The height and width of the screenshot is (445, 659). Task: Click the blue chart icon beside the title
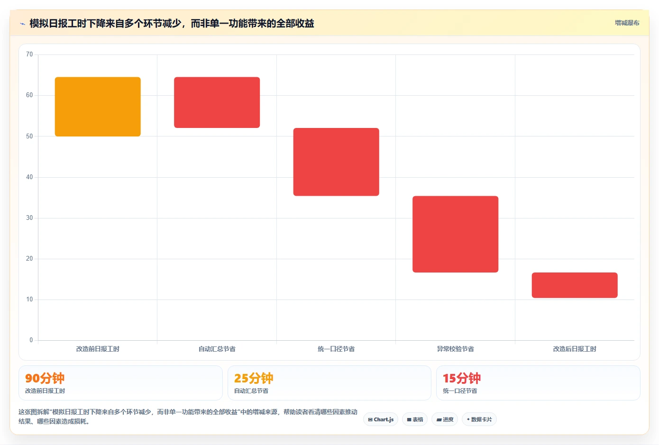(x=22, y=24)
